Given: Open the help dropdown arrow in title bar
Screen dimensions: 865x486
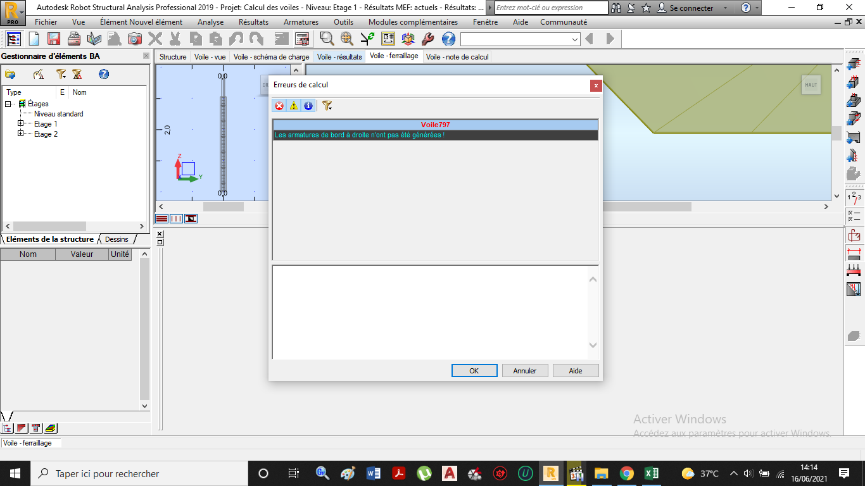Looking at the screenshot, I should 757,8.
